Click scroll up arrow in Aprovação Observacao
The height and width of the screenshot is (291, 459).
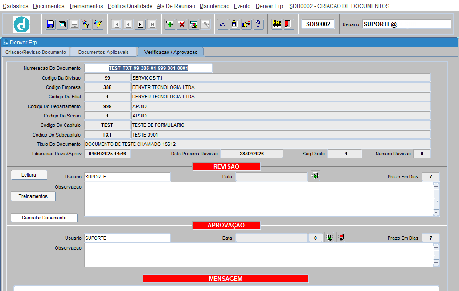[x=436, y=247]
